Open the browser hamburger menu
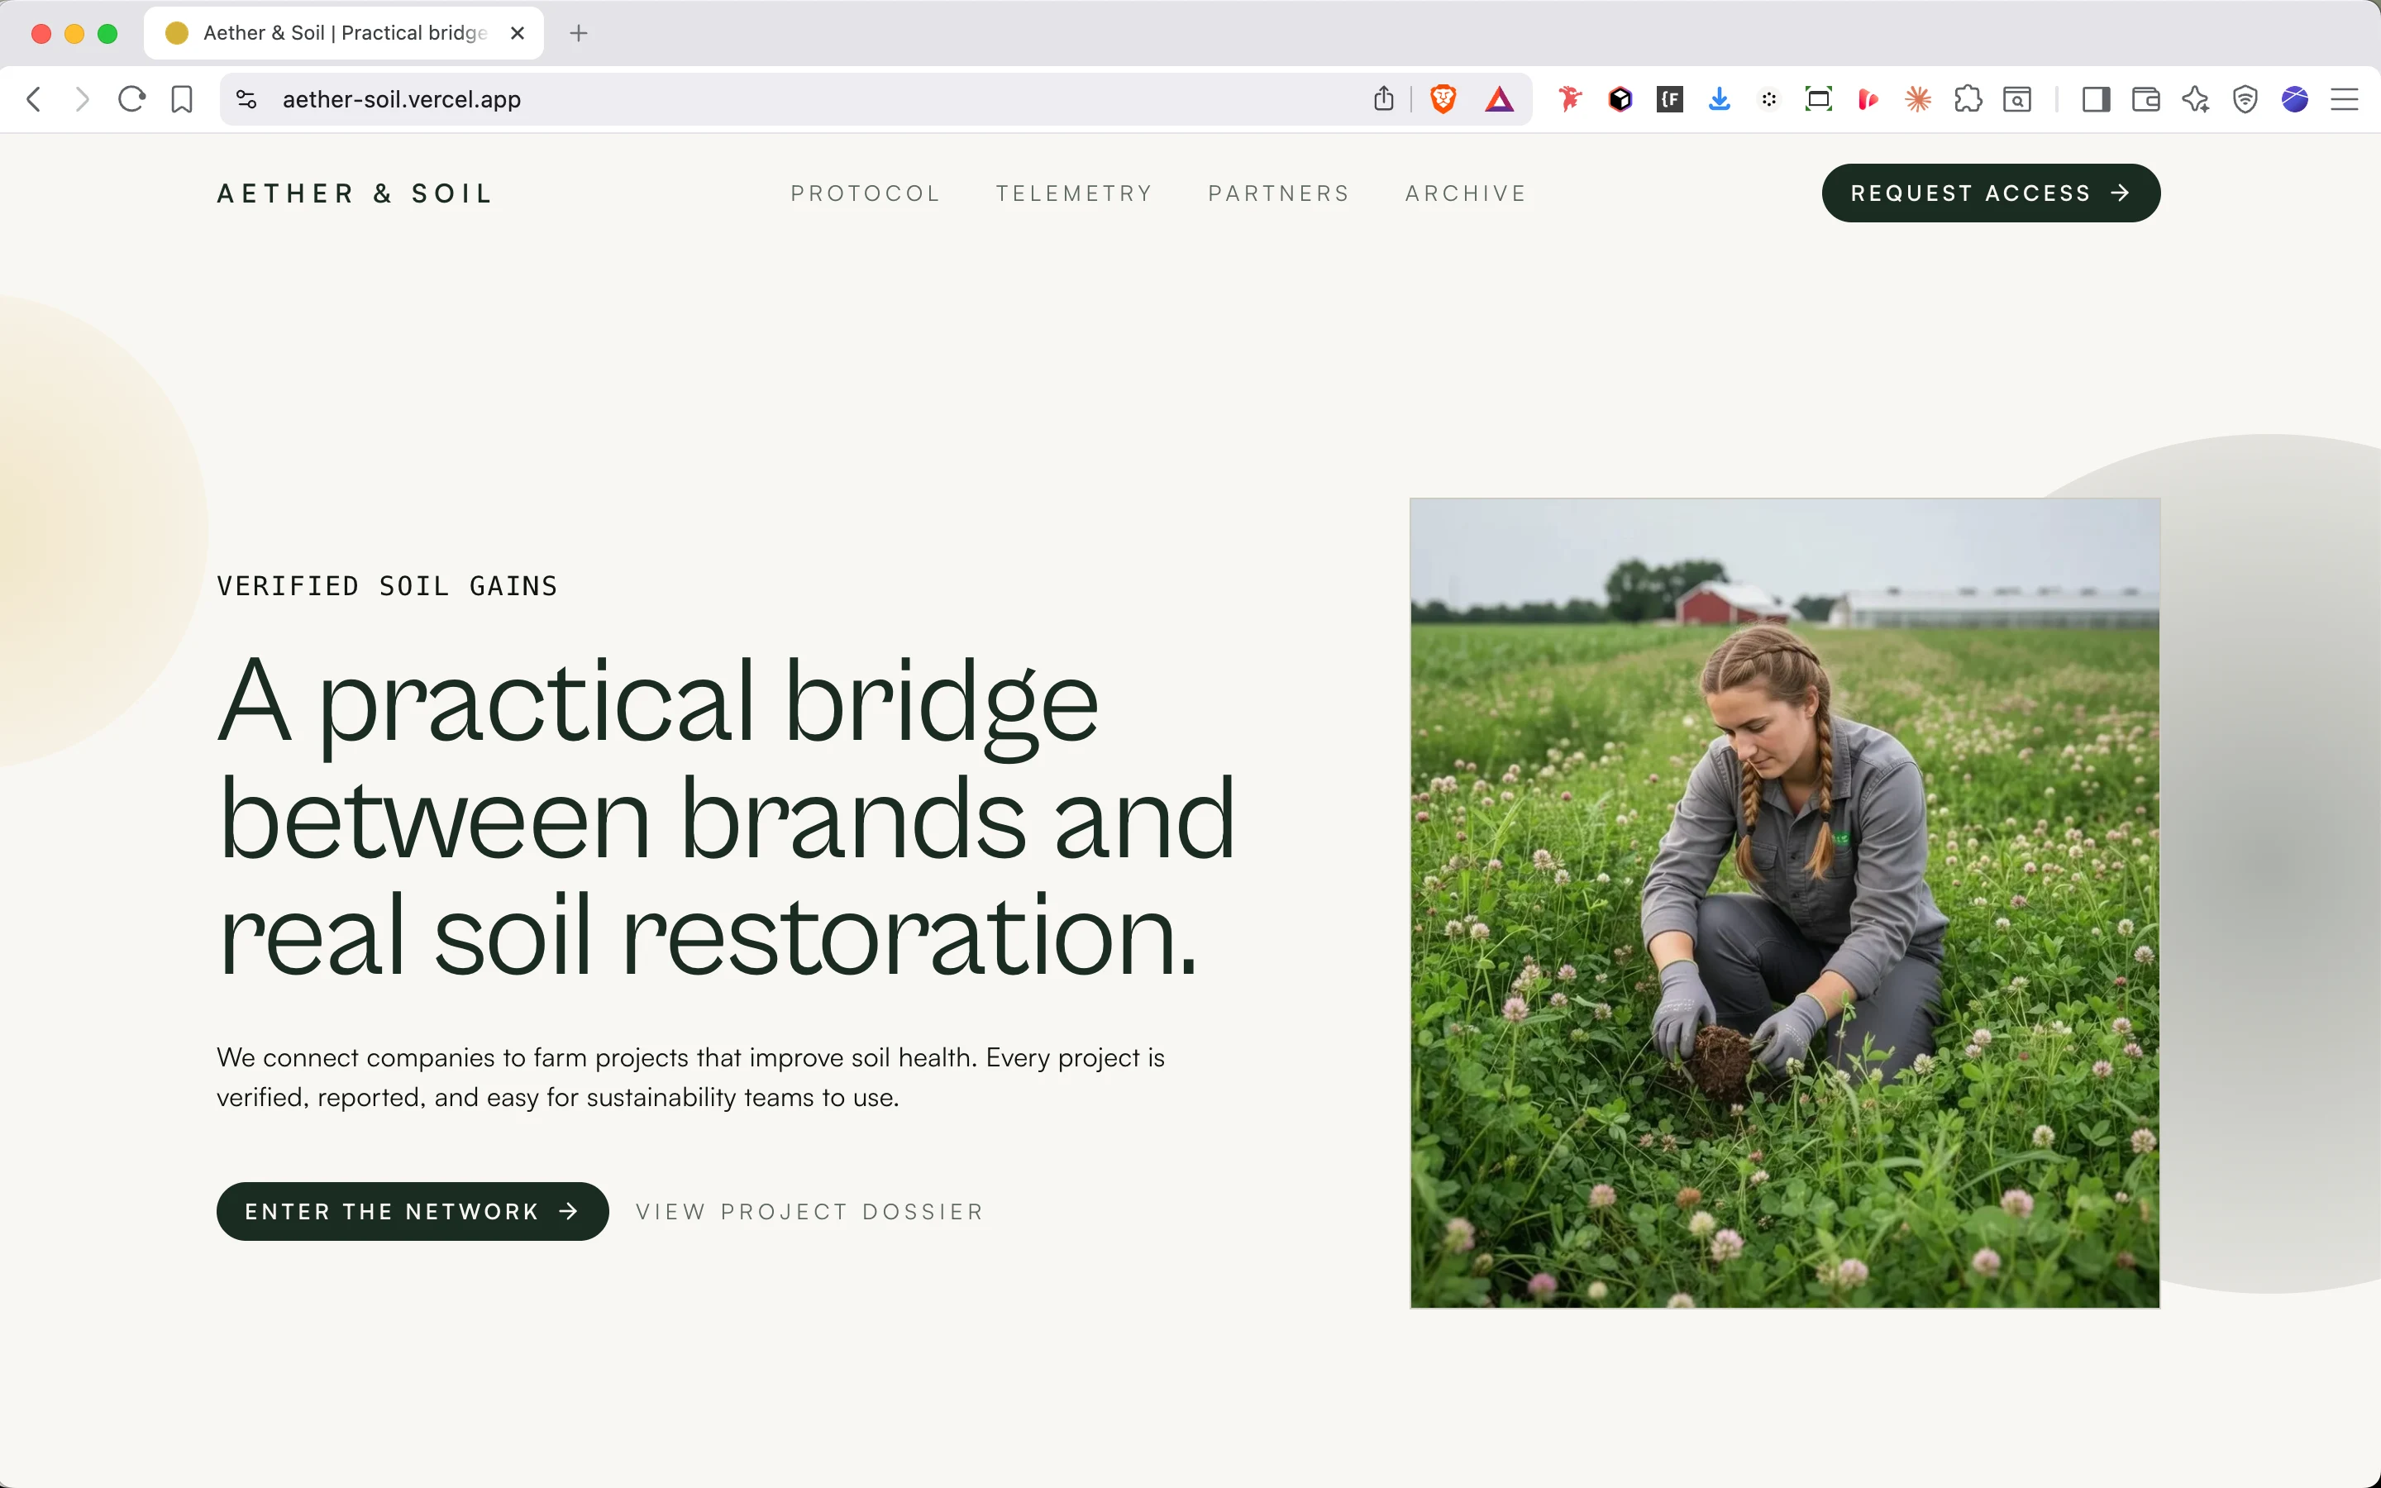Image resolution: width=2381 pixels, height=1488 pixels. (2345, 99)
